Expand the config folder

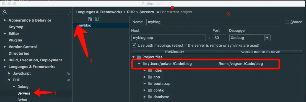tap(145, 90)
